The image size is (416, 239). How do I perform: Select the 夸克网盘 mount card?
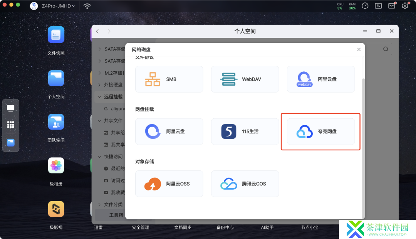[x=321, y=131]
